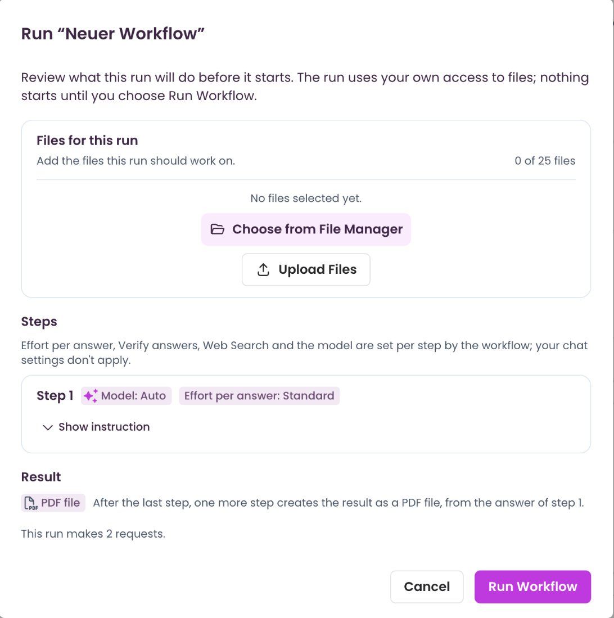Image resolution: width=614 pixels, height=618 pixels.
Task: Click the Upload Files button
Action: tap(306, 269)
